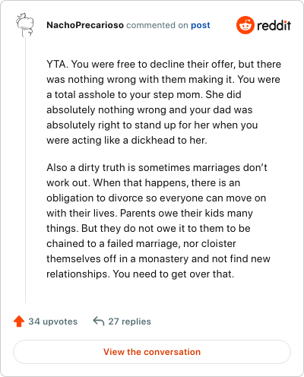304x377 pixels.
Task: Click the reddit wordmark text
Action: [274, 25]
